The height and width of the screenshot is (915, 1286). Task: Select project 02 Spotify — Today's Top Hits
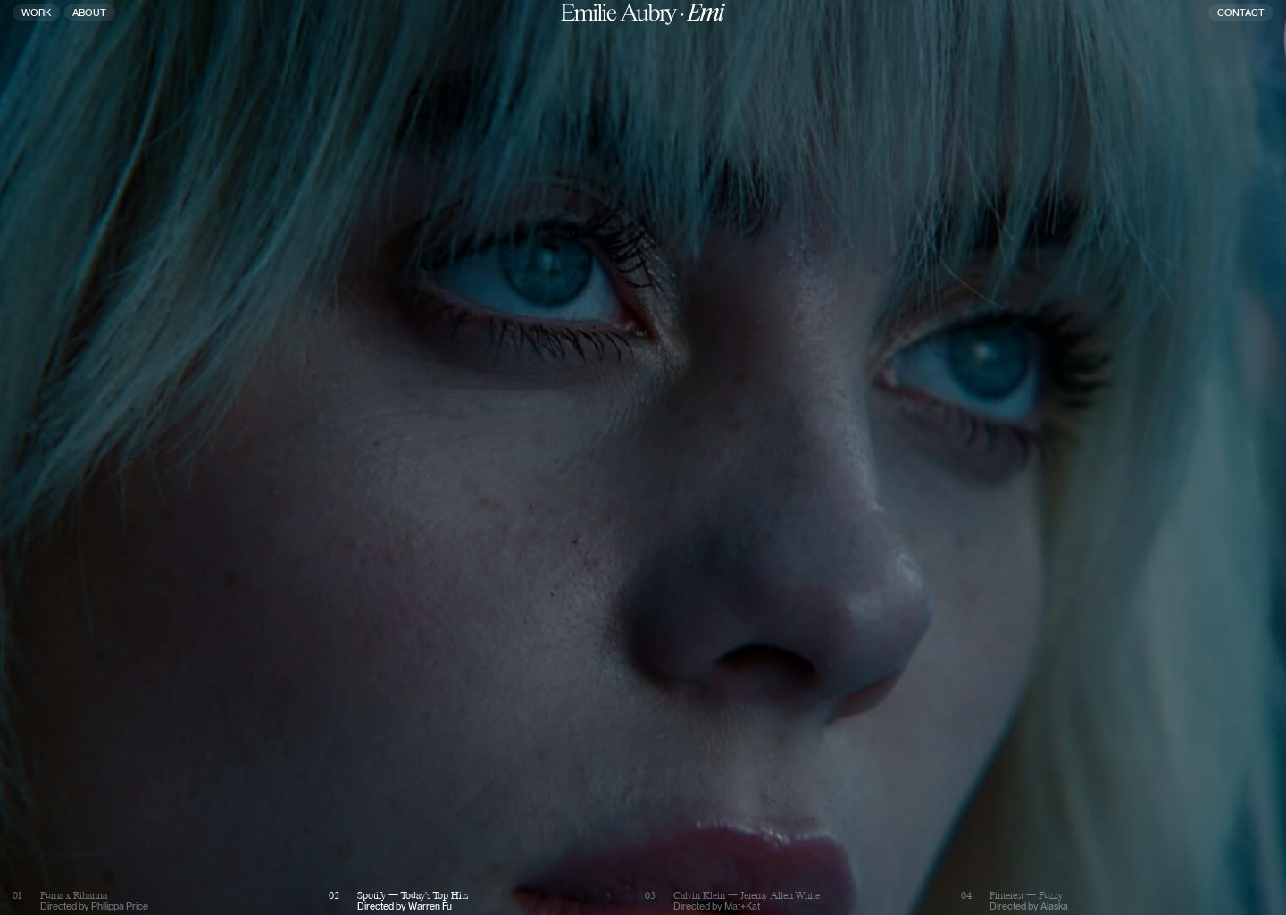click(x=485, y=900)
